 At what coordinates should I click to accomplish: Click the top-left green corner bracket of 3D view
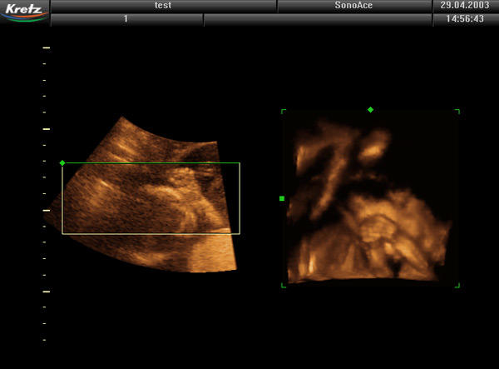tap(284, 112)
